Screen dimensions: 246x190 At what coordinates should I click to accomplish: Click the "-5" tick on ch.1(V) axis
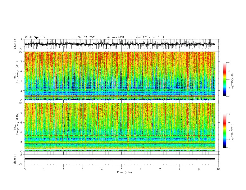pos(21,49)
